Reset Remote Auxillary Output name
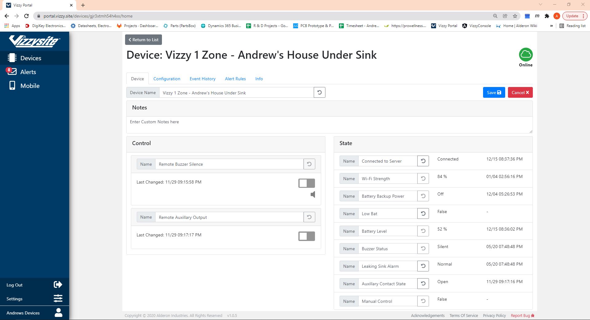 tap(309, 217)
